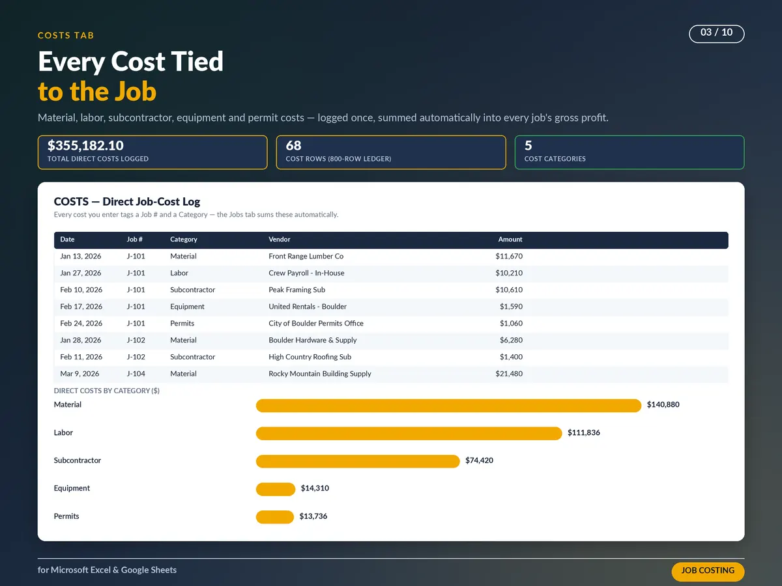Click the Equipment category cell in the table

pos(187,307)
